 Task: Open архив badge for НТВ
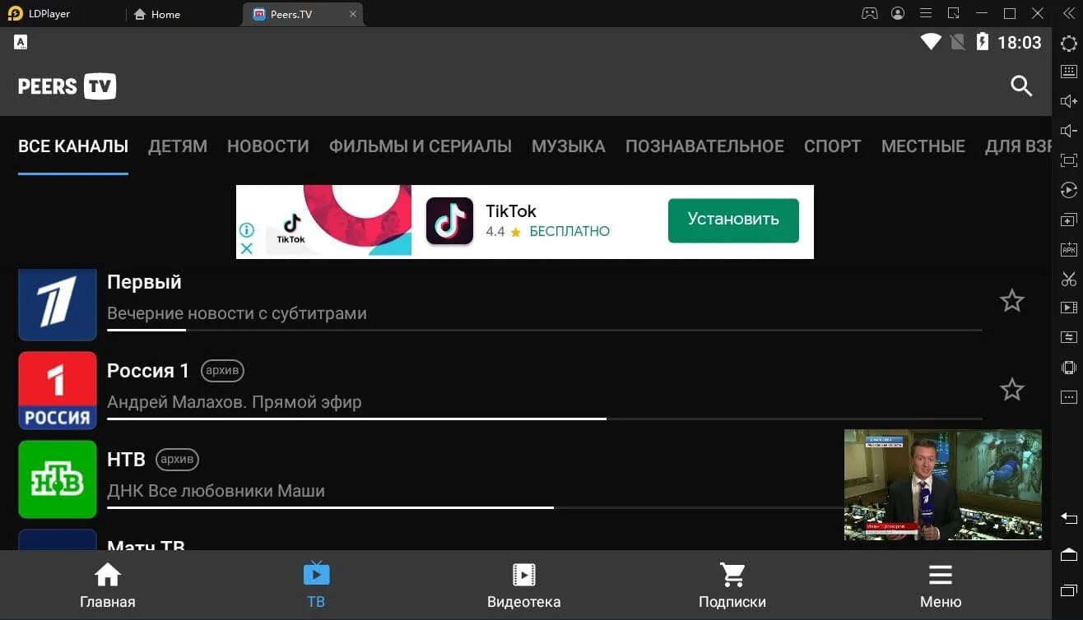(177, 460)
